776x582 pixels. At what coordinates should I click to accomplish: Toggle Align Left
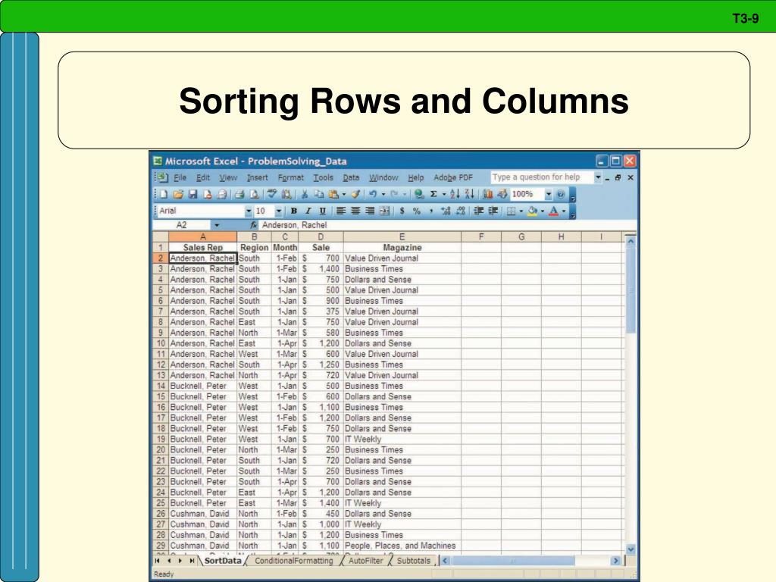[341, 211]
